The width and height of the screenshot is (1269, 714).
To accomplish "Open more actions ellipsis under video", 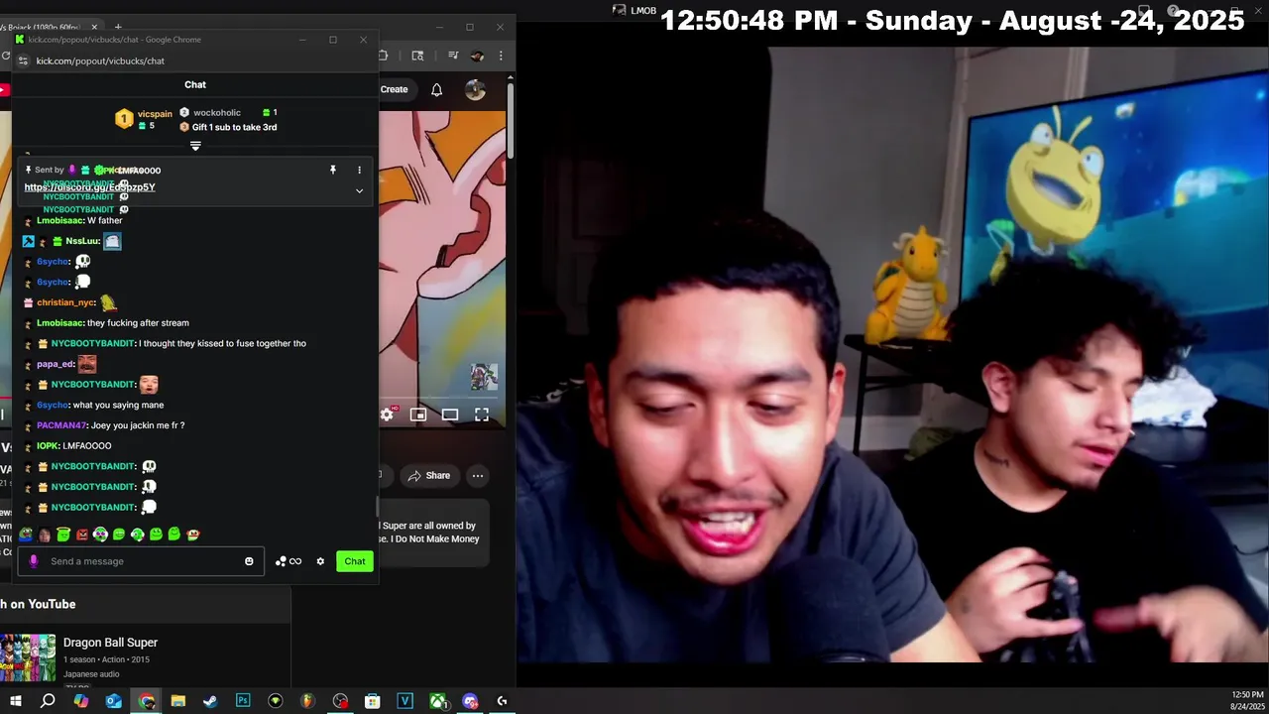I will (x=478, y=476).
